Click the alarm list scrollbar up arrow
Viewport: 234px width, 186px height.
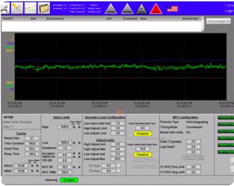pyautogui.click(x=203, y=18)
